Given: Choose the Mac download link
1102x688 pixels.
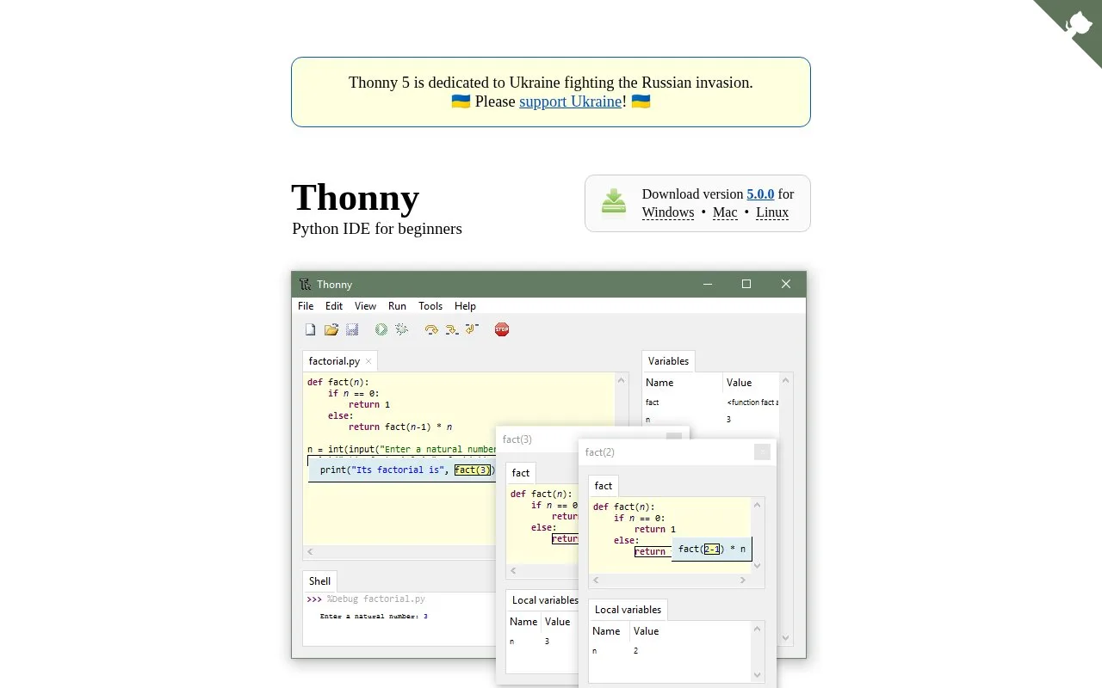Looking at the screenshot, I should [x=725, y=212].
